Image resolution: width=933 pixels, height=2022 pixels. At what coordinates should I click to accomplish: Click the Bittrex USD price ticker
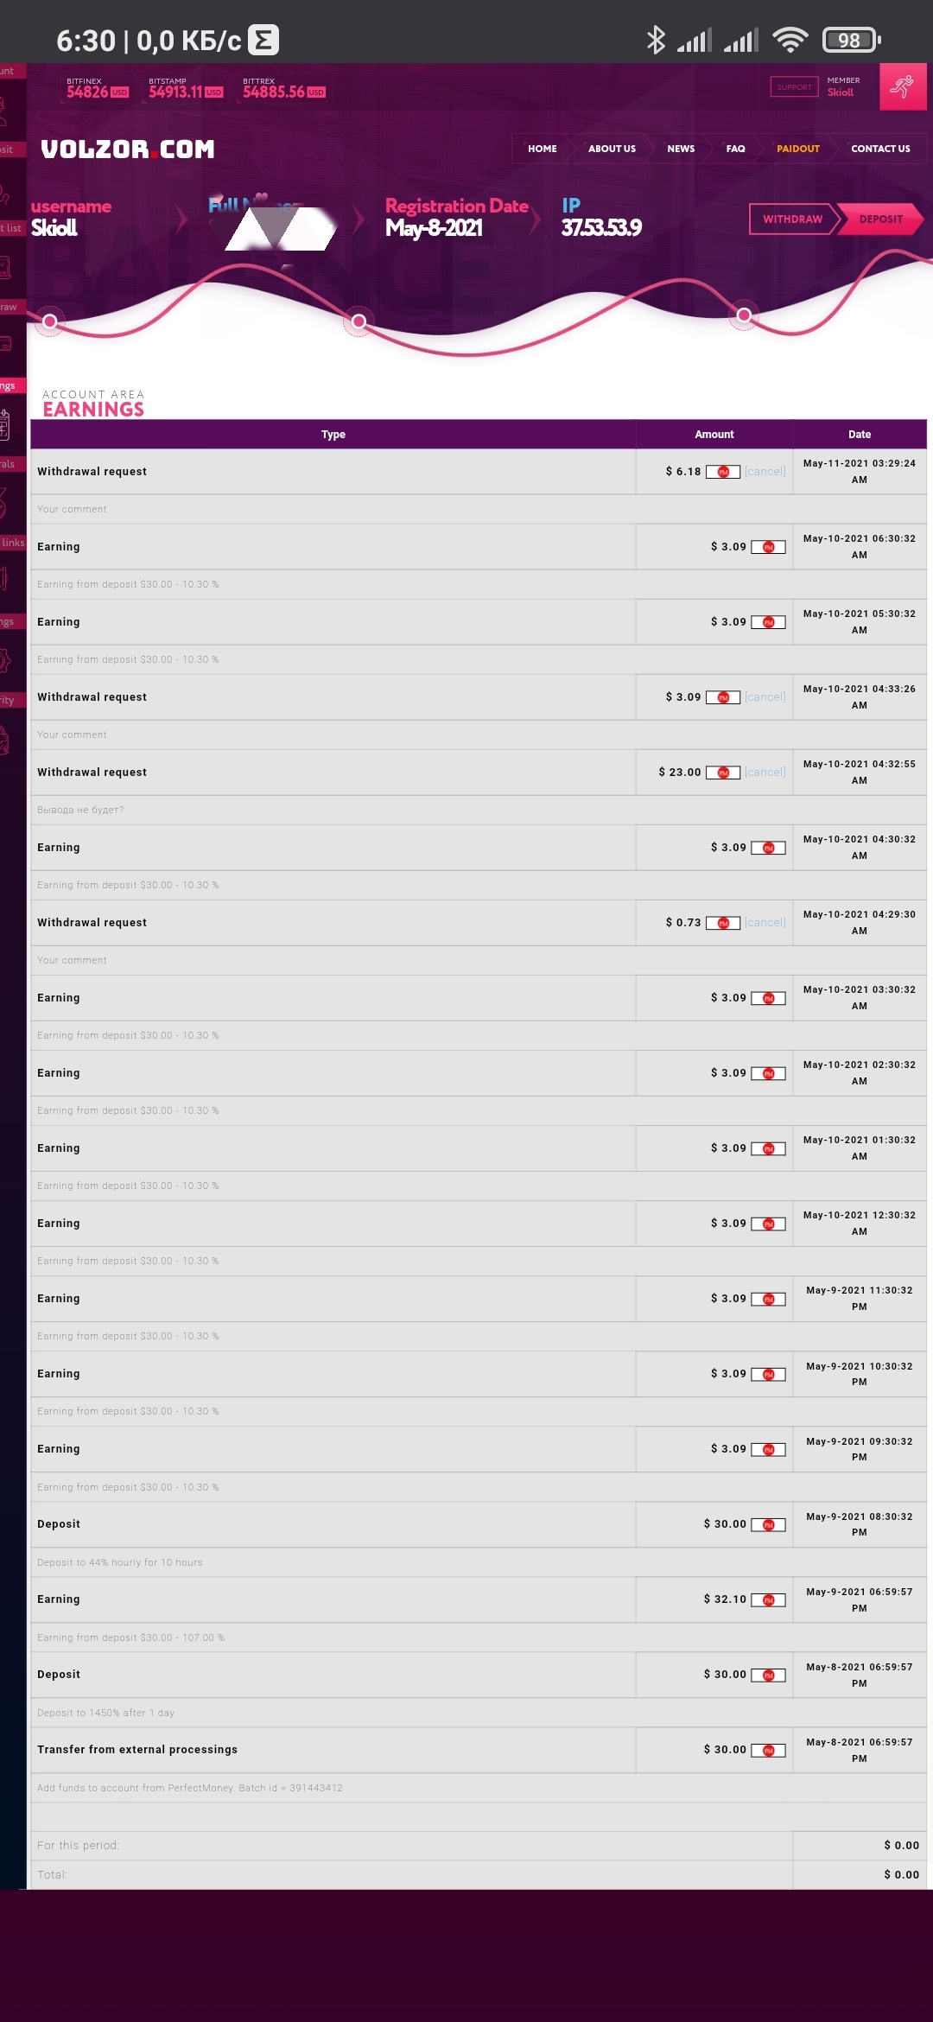(x=284, y=88)
